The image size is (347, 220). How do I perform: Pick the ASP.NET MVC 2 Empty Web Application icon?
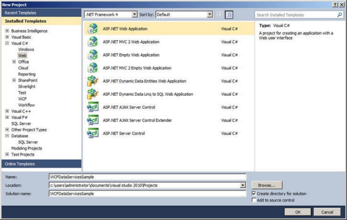pyautogui.click(x=93, y=68)
